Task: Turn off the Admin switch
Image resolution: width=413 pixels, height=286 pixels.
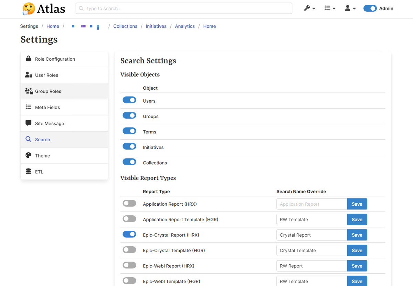Action: [370, 8]
